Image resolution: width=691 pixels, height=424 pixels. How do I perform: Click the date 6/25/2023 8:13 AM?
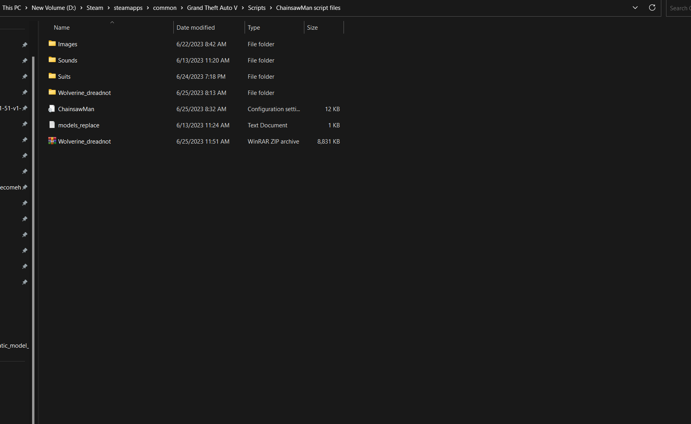(x=201, y=93)
